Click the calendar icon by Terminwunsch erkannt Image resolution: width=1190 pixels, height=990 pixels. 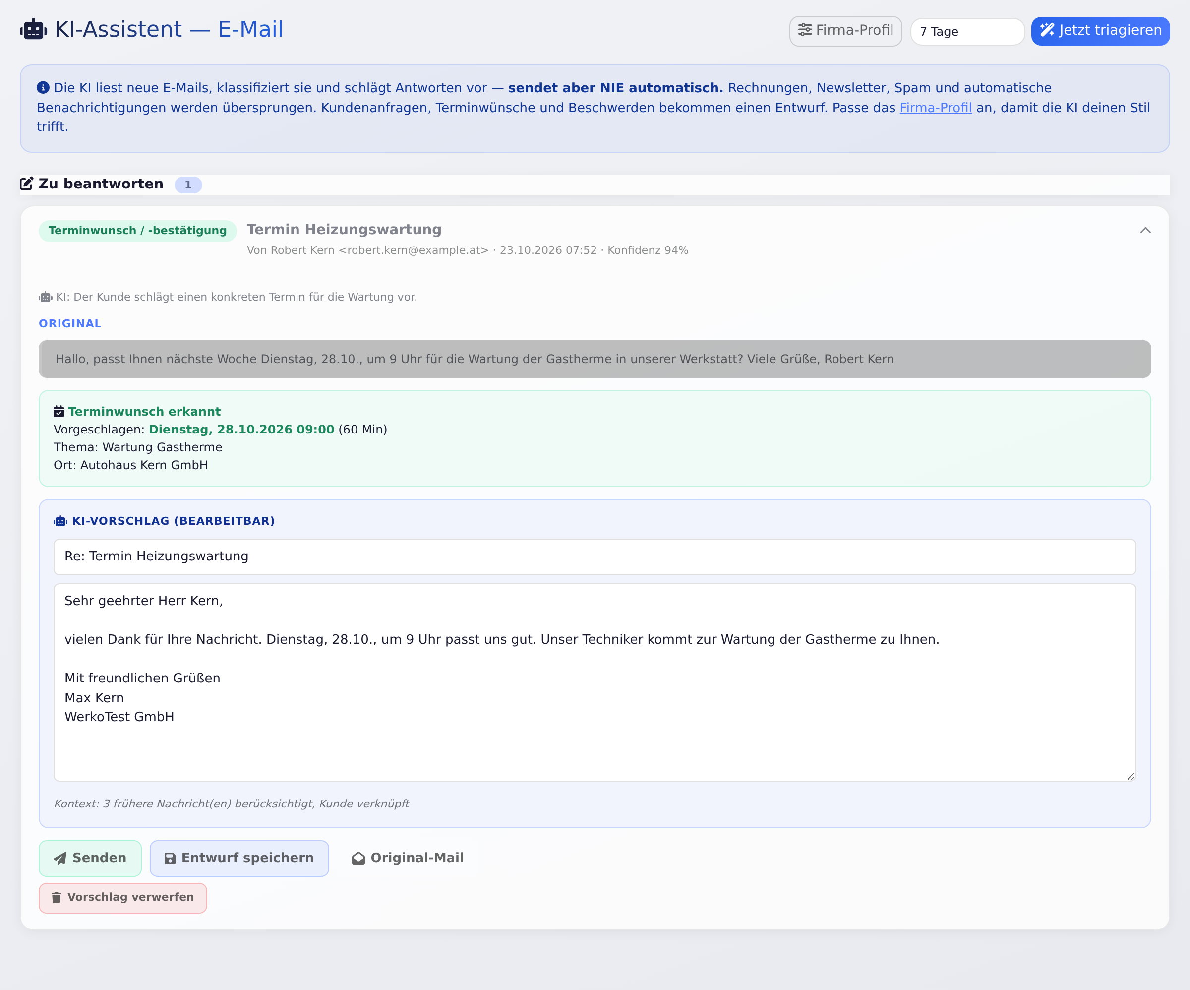[x=59, y=412]
